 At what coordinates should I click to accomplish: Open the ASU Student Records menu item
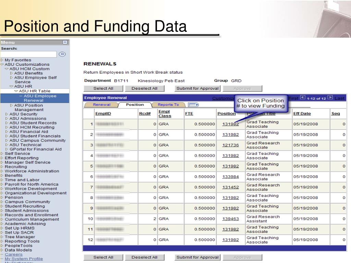click(33, 123)
